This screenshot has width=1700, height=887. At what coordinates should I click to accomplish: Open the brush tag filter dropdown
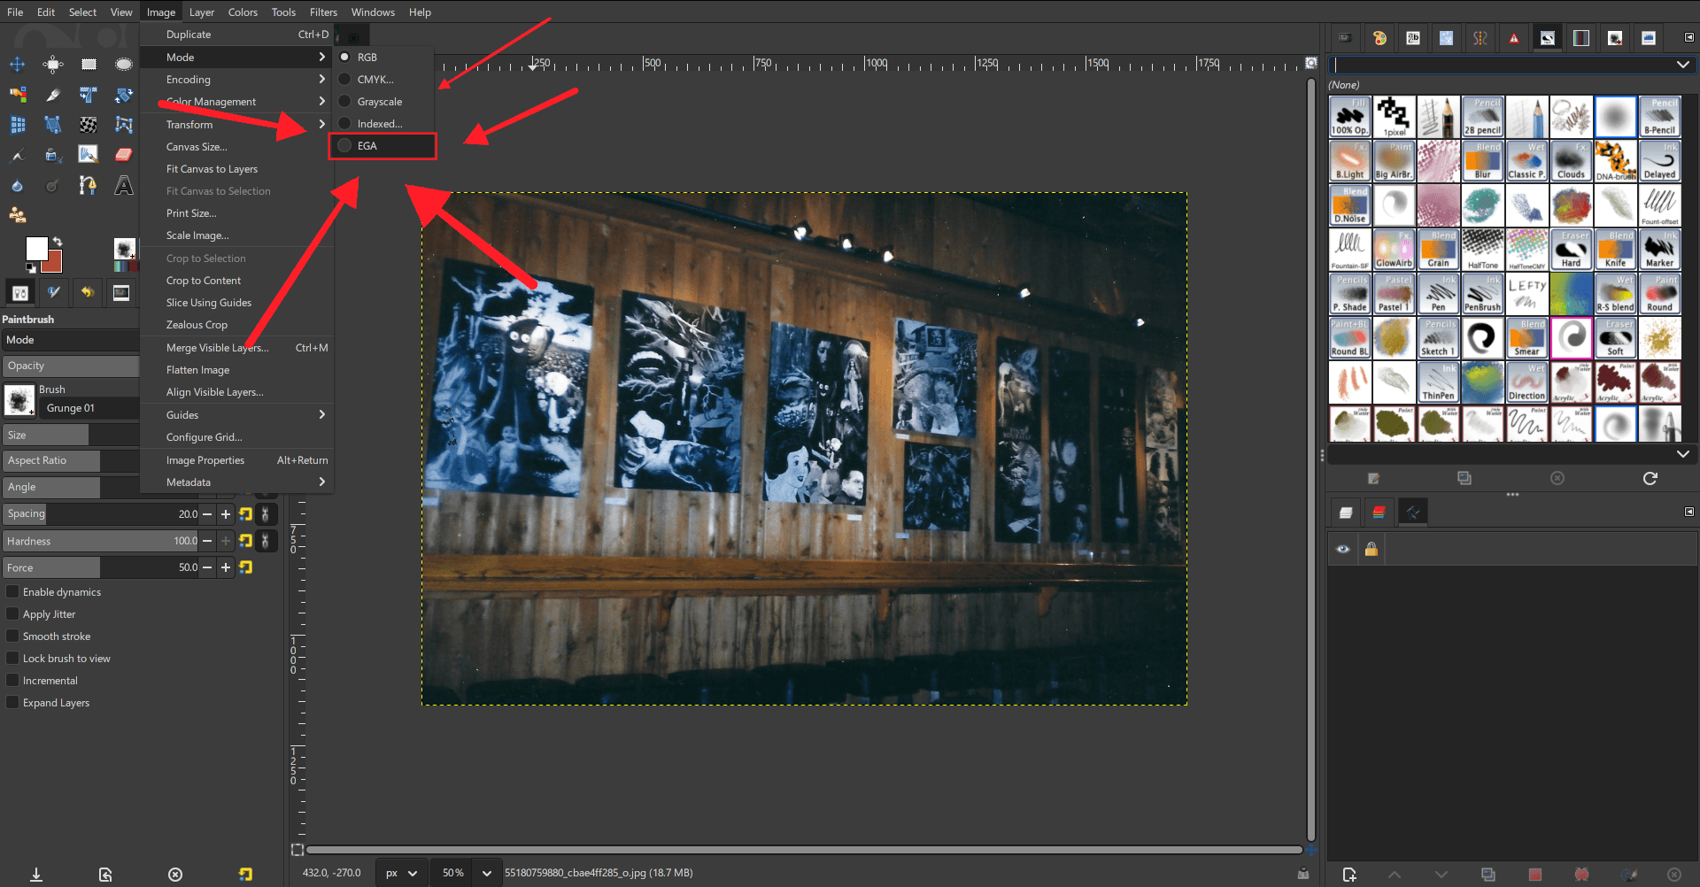1682,65
